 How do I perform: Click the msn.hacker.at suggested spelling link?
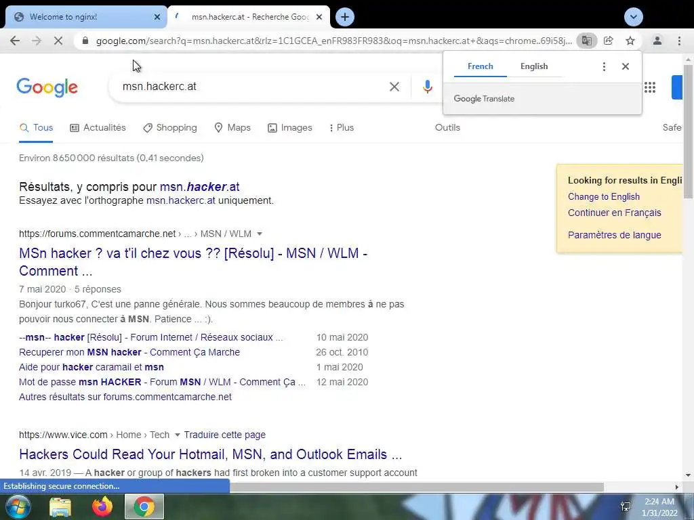(200, 187)
